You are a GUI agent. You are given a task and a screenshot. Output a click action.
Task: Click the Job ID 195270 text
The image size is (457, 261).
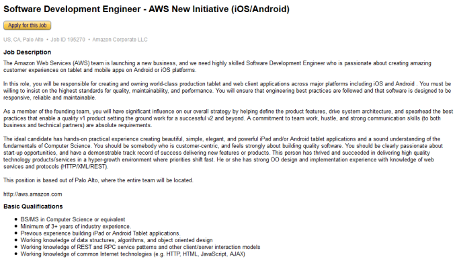coord(68,40)
